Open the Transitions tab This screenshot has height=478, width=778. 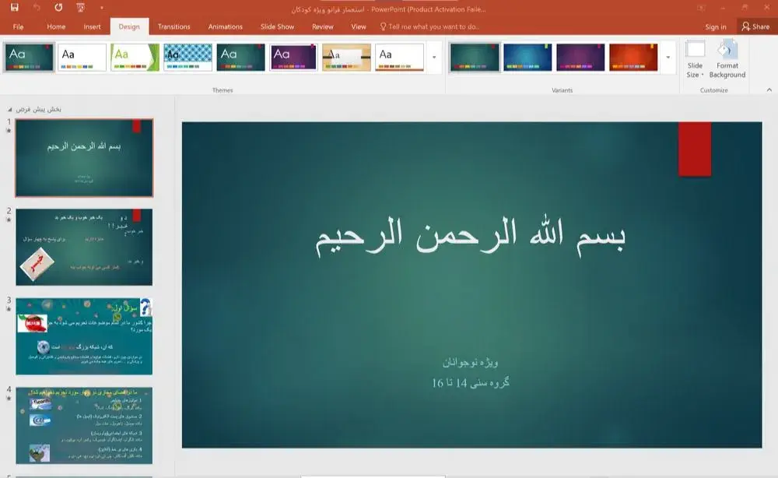(x=173, y=26)
